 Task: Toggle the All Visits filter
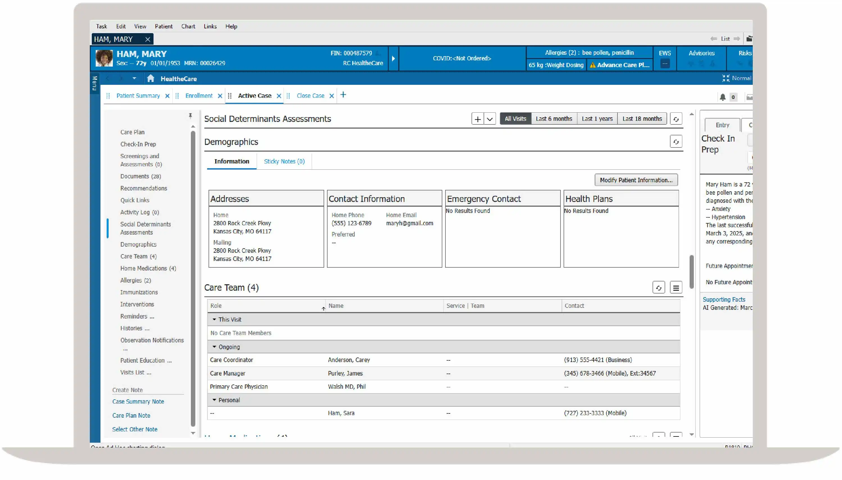pos(515,118)
